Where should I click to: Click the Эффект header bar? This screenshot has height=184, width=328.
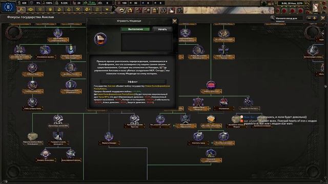click(133, 82)
